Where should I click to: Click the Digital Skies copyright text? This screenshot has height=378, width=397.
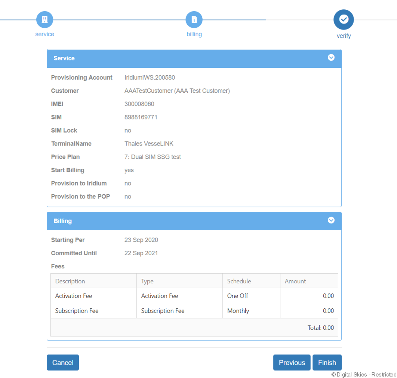coord(363,374)
